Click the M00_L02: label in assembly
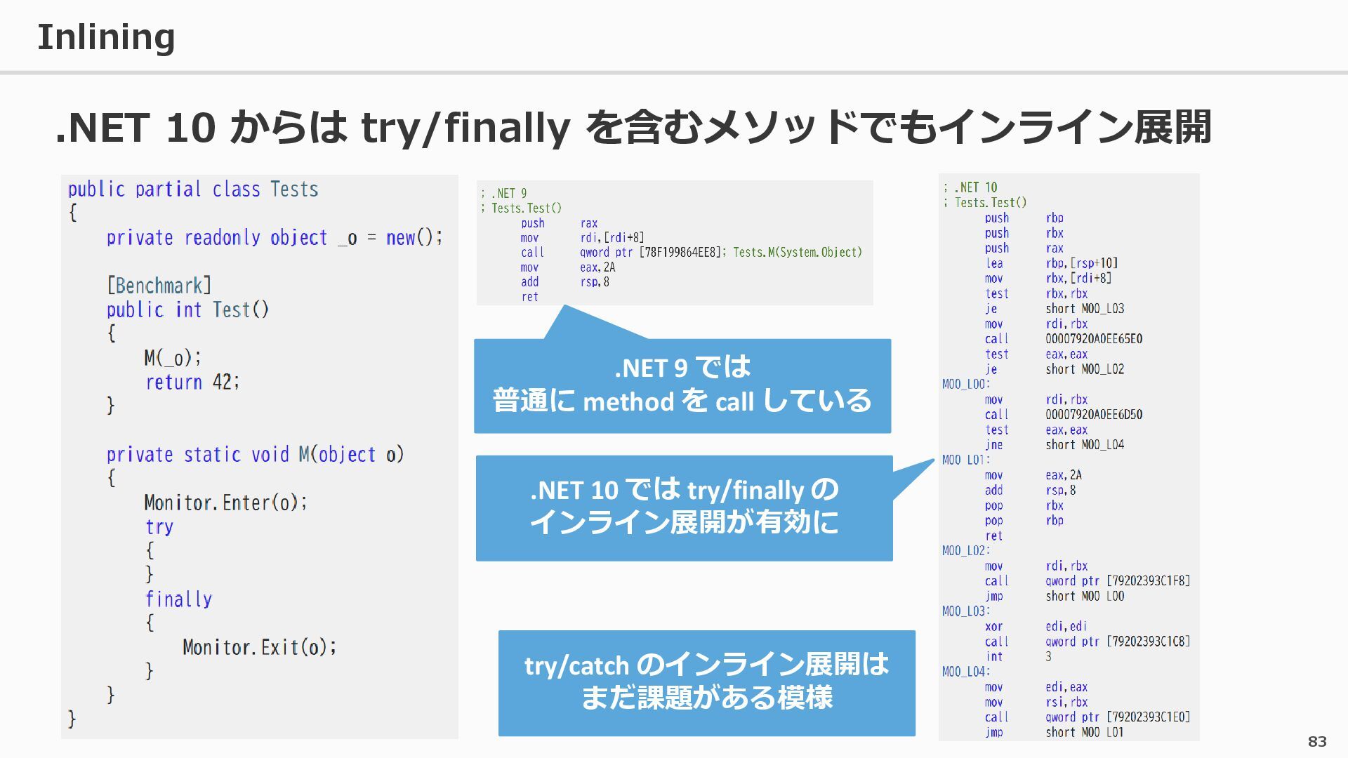The height and width of the screenshot is (758, 1348). point(966,550)
